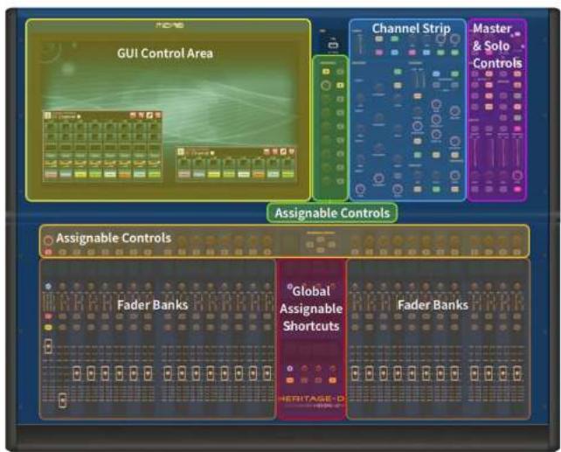Image resolution: width=561 pixels, height=452 pixels.
Task: Click white pop-out icon in left GUI window header
Action: [149, 115]
